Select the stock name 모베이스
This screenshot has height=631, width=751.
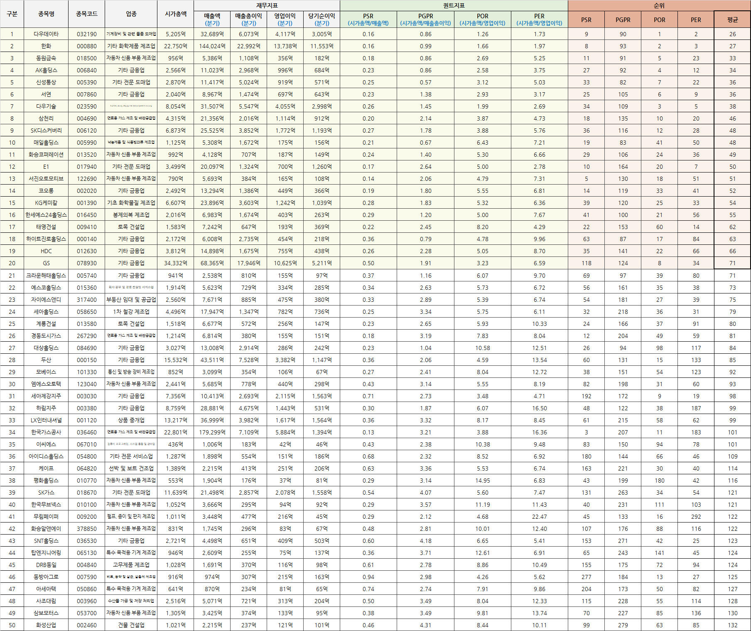(46, 372)
